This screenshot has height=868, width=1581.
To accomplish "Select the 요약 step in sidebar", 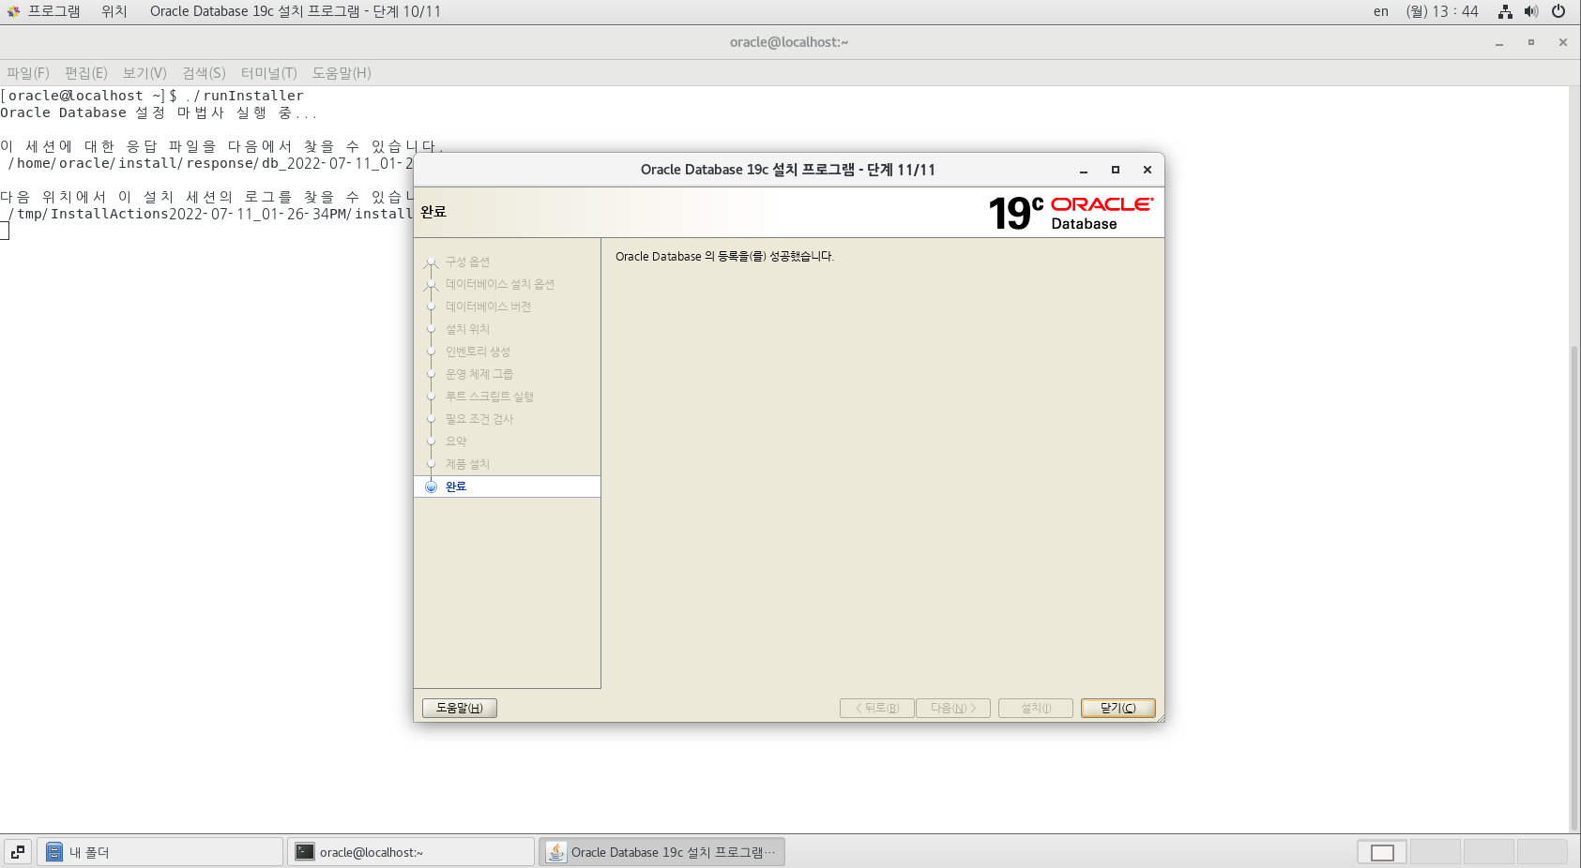I will point(456,441).
